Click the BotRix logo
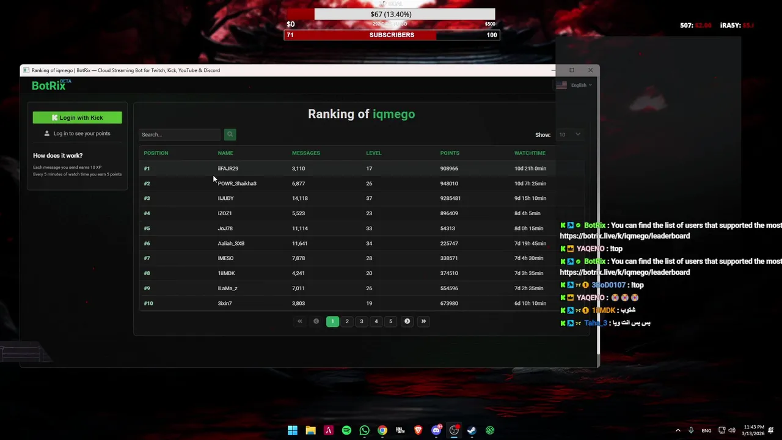The height and width of the screenshot is (440, 782). (51, 86)
